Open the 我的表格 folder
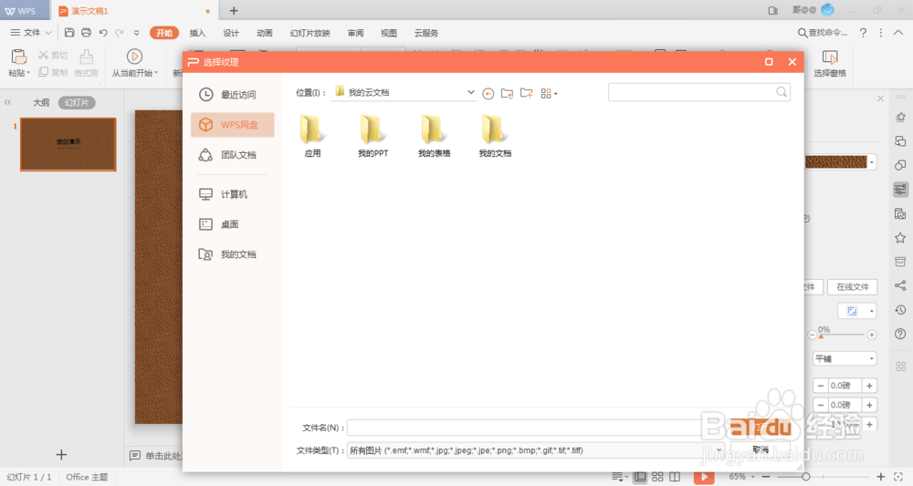The height and width of the screenshot is (486, 913). tap(434, 136)
